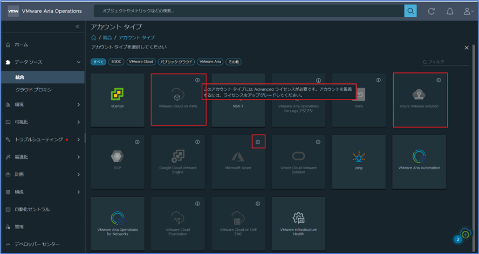Select 統合 in the sidebar
479x254 pixels.
pos(43,77)
